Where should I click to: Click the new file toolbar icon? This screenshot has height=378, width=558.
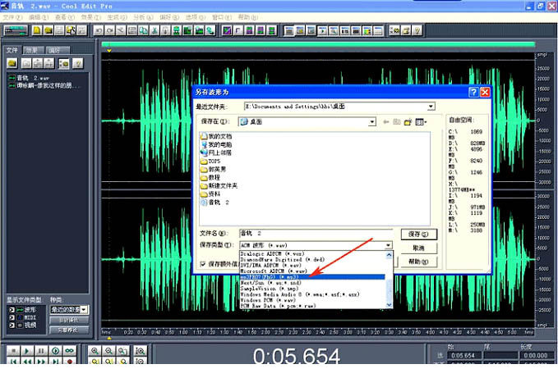[x=37, y=31]
